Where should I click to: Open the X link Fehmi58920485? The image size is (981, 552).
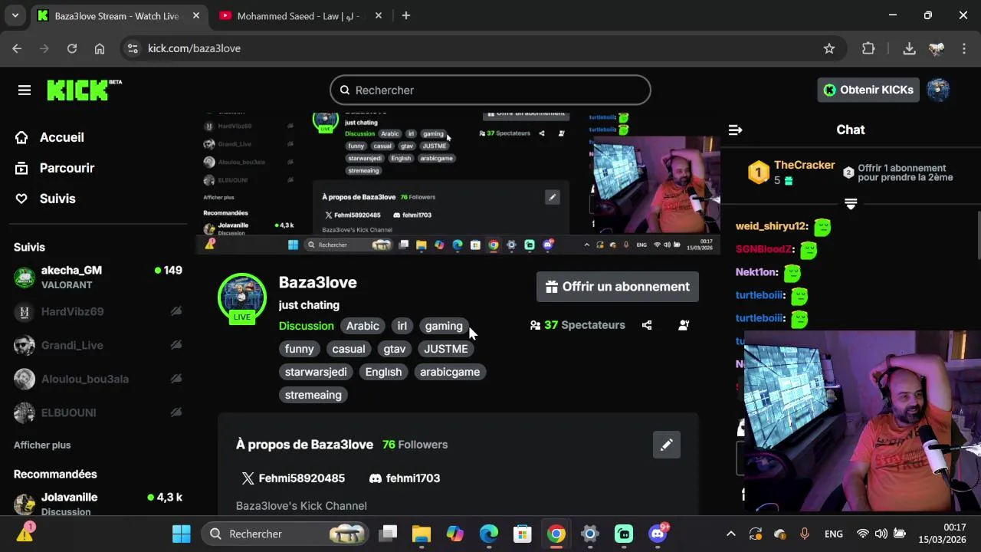[x=294, y=478]
